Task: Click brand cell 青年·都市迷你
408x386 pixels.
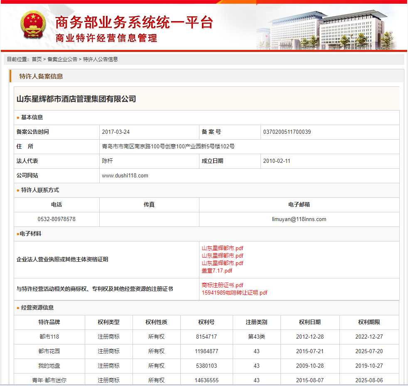Action: 49,381
